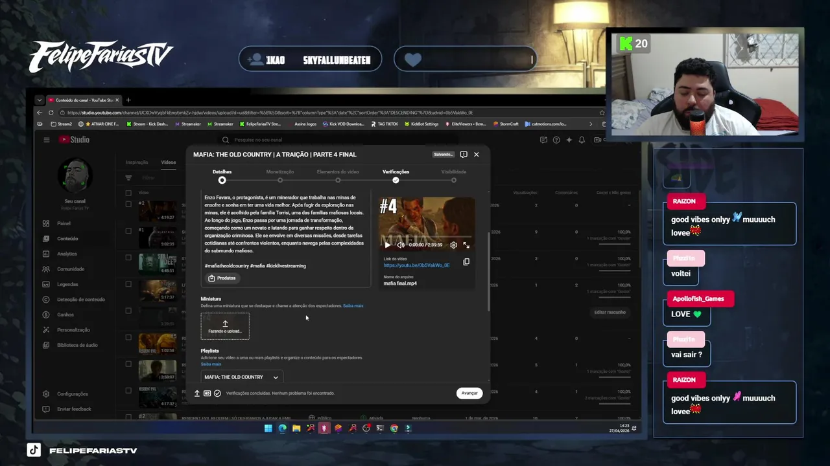Open File Explorer from the taskbar

pos(296,428)
